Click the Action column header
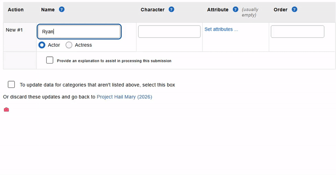The width and height of the screenshot is (336, 175). click(x=16, y=10)
